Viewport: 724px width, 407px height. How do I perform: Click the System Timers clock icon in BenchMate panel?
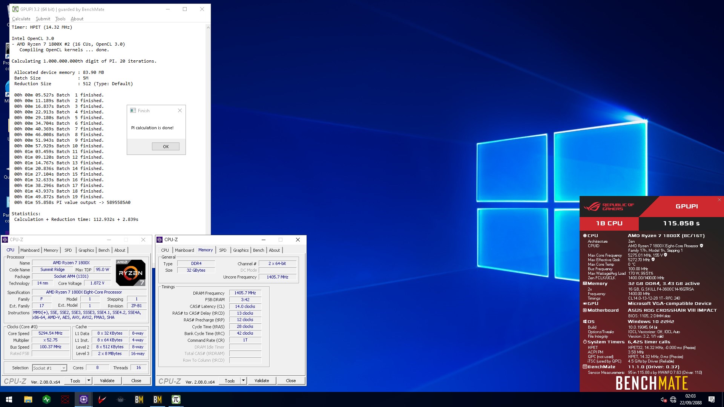[585, 342]
